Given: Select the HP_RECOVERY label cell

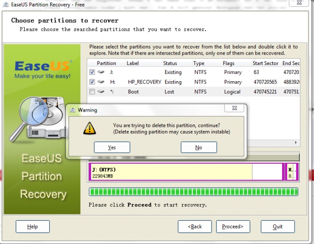Looking at the screenshot, I should click(x=144, y=82).
